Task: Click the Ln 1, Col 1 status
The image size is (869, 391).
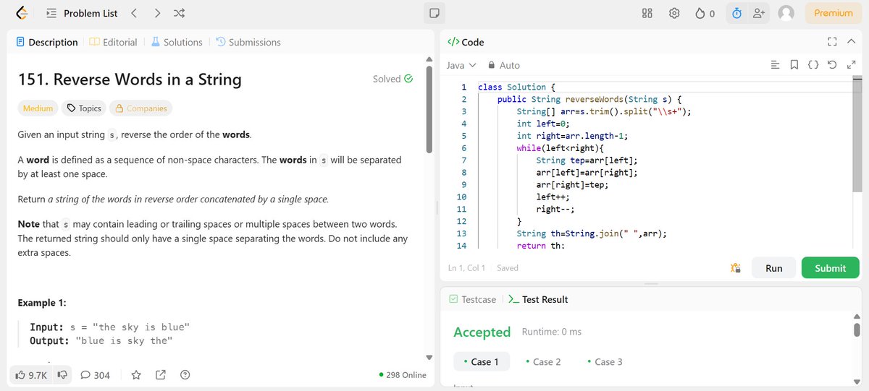Action: pos(467,268)
